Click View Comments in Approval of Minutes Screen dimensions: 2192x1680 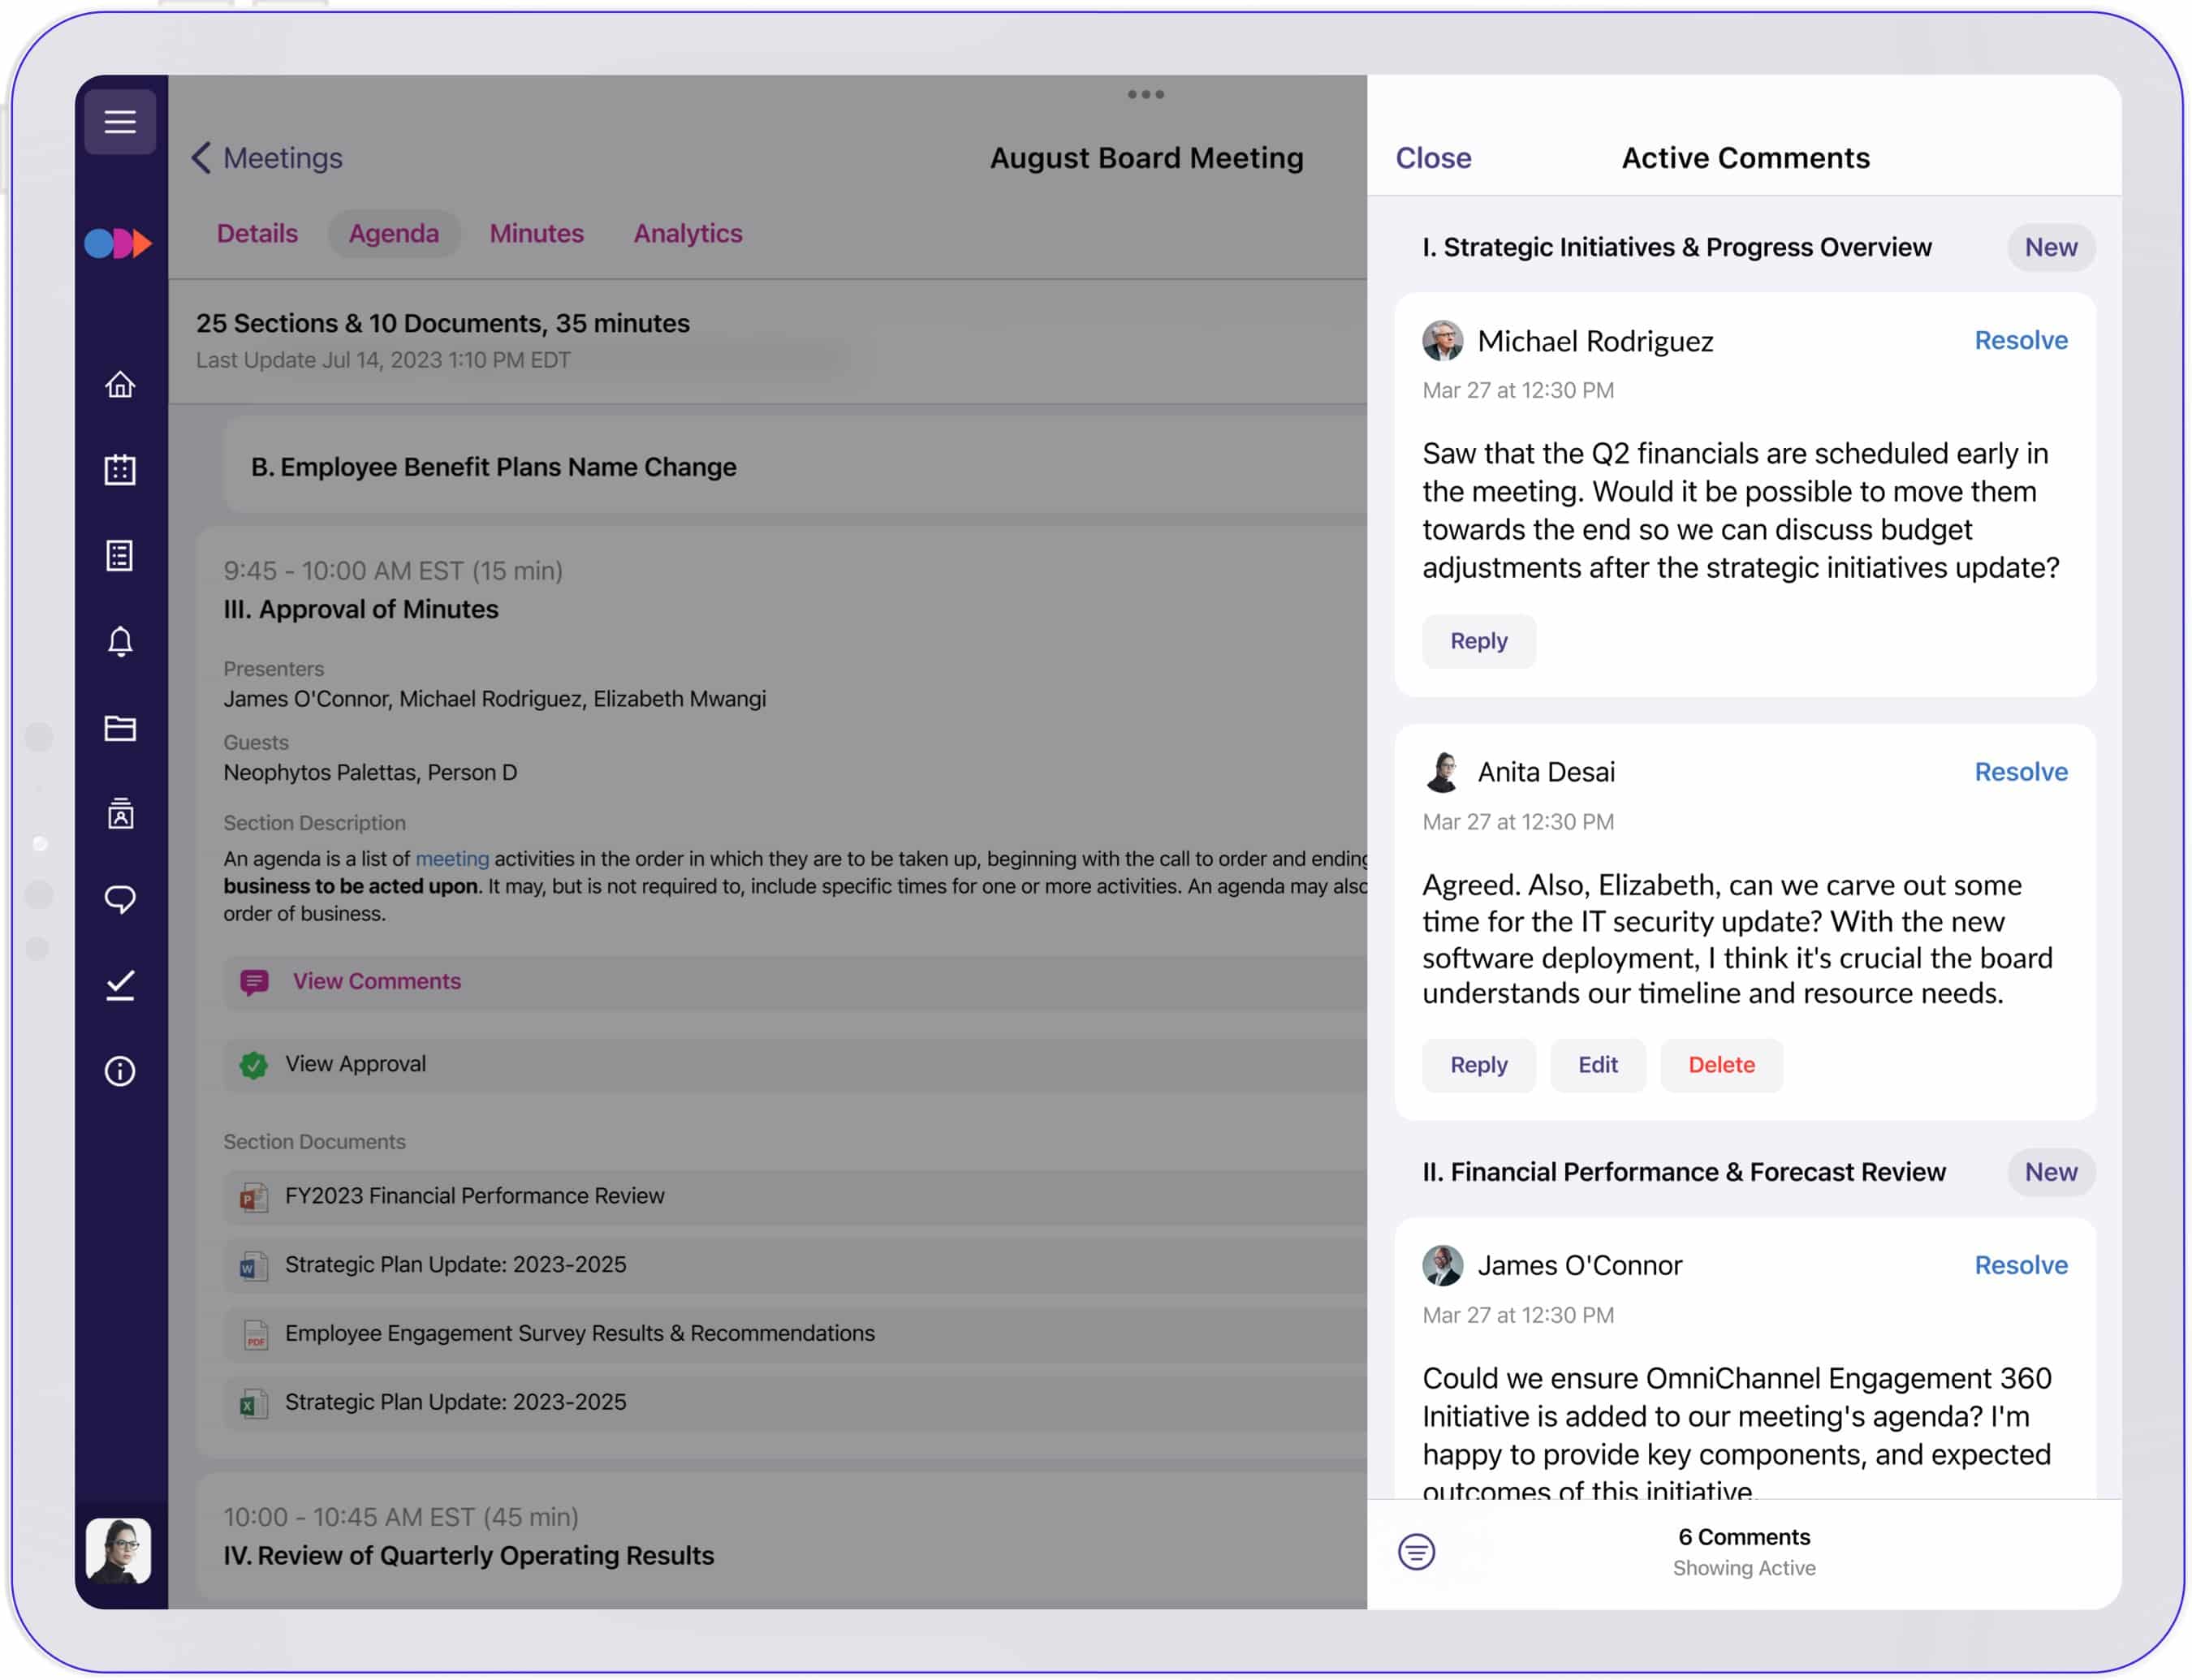[376, 982]
